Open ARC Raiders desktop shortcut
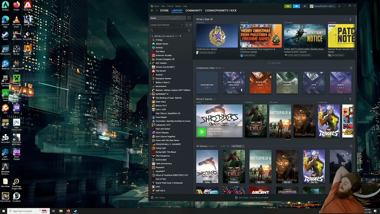Image resolution: width=380 pixels, height=214 pixels. pos(16,36)
